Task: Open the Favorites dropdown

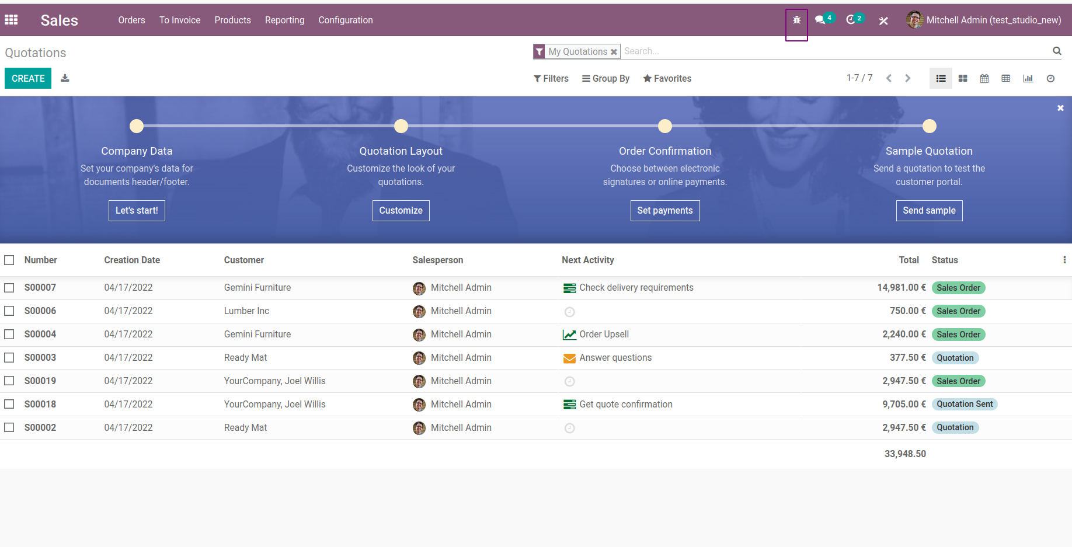Action: [x=667, y=78]
